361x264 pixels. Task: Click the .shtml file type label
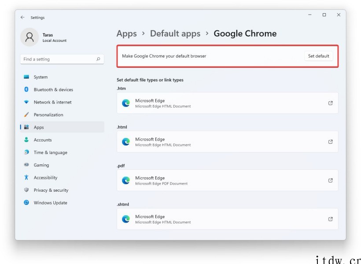point(123,205)
